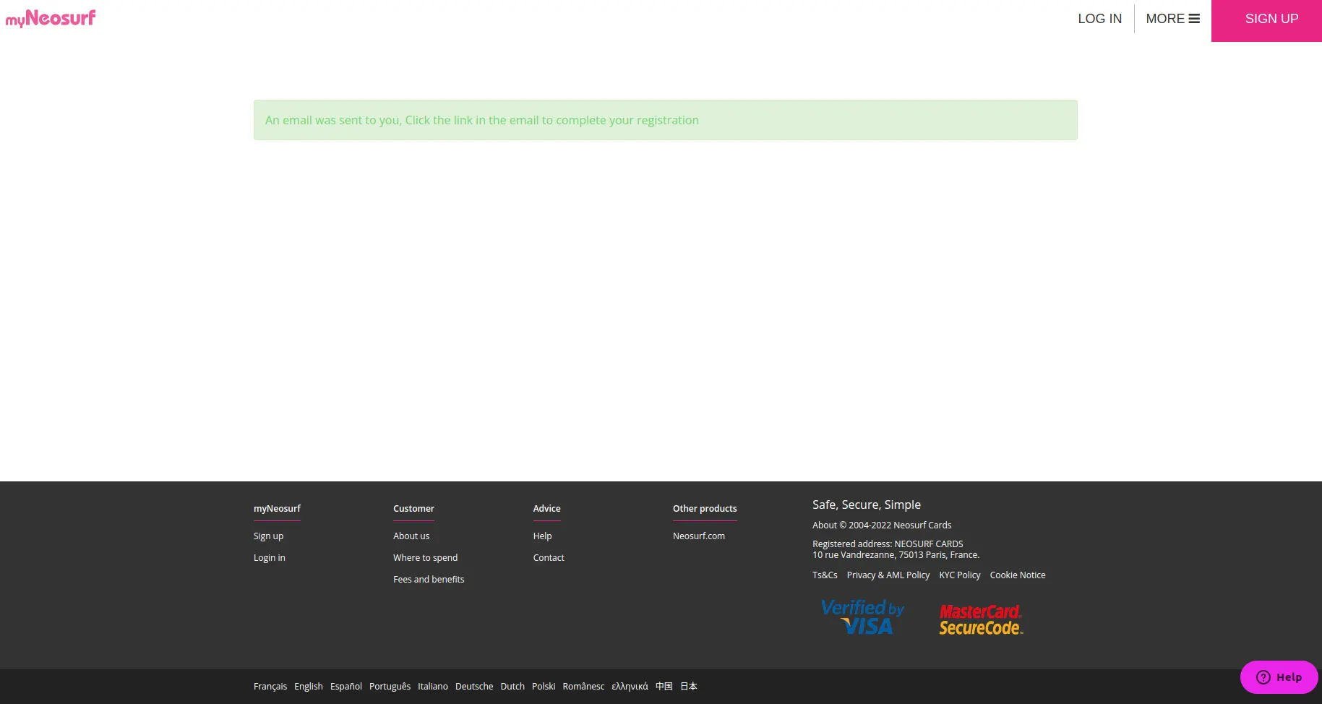Click the green email confirmation message
This screenshot has height=704, width=1322.
(x=665, y=120)
